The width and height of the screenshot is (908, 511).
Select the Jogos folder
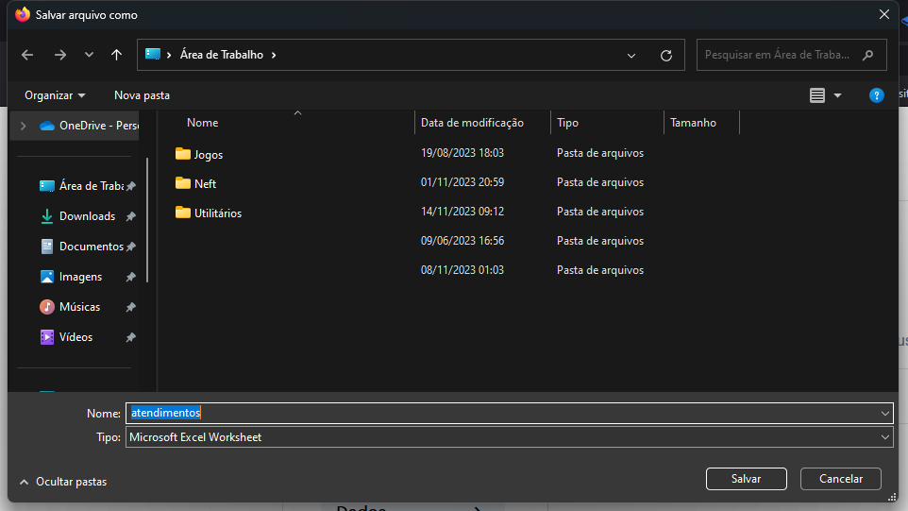pyautogui.click(x=208, y=154)
